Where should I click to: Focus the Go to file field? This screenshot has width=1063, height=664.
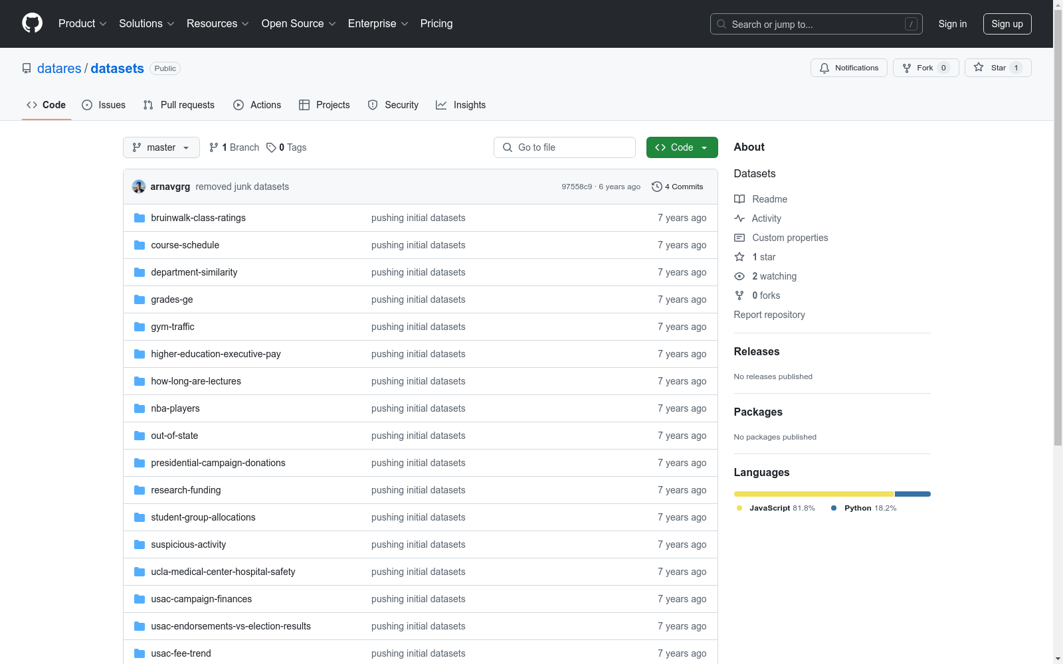point(565,147)
